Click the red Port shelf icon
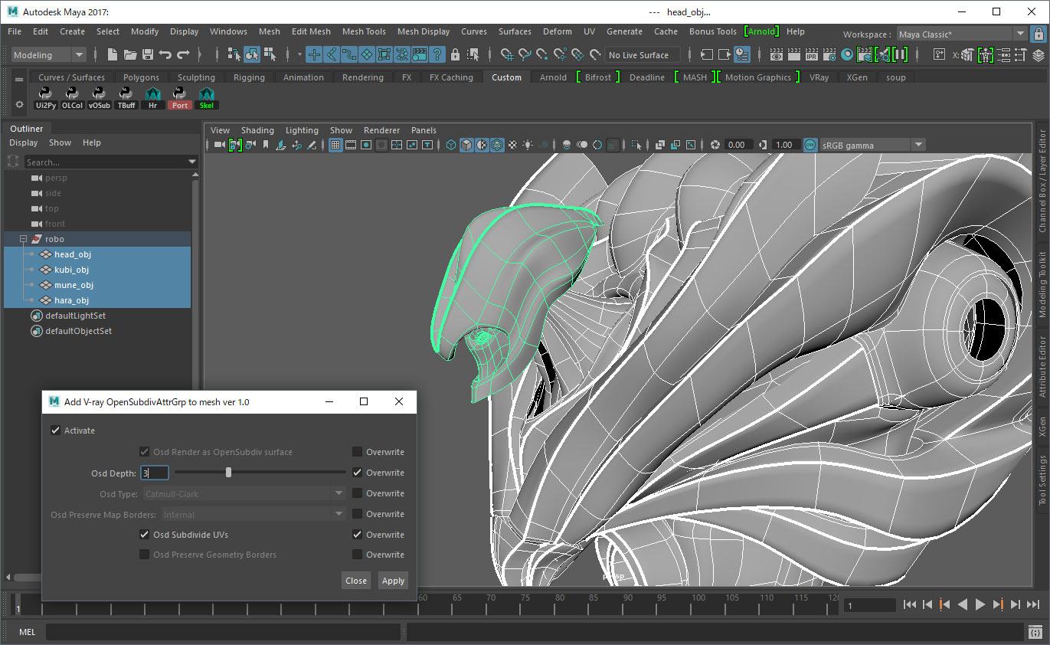Image resolution: width=1050 pixels, height=645 pixels. click(179, 98)
